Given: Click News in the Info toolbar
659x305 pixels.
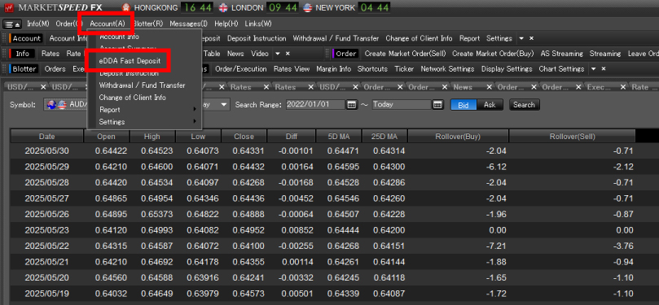Looking at the screenshot, I should pyautogui.click(x=235, y=54).
